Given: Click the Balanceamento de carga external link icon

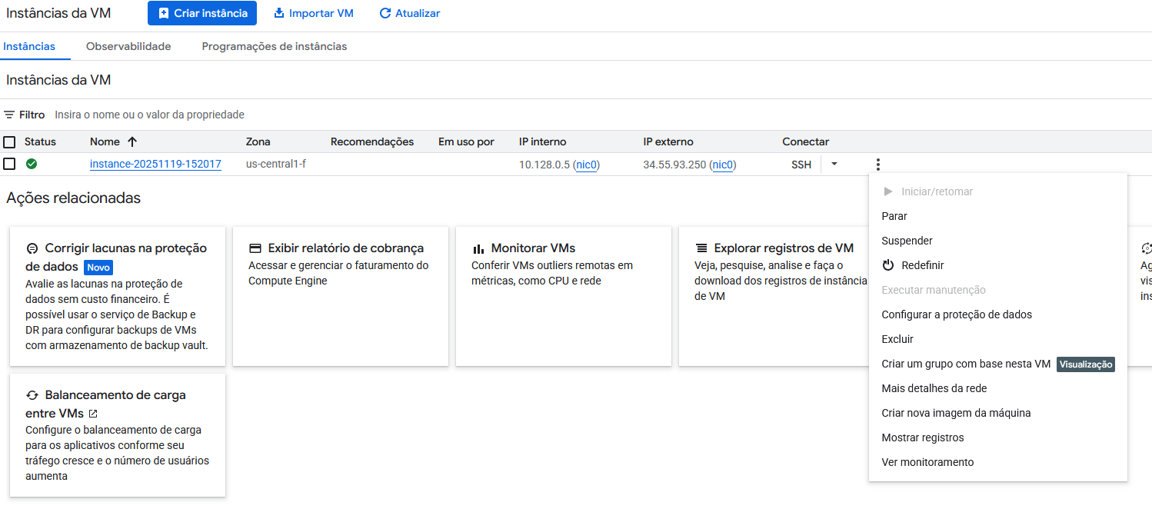Looking at the screenshot, I should pyautogui.click(x=93, y=414).
